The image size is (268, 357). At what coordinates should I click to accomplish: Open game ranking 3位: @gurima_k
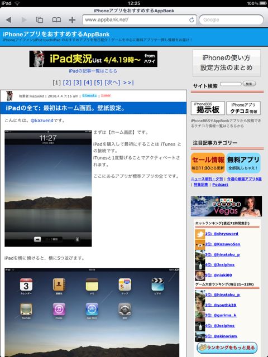[221, 315]
